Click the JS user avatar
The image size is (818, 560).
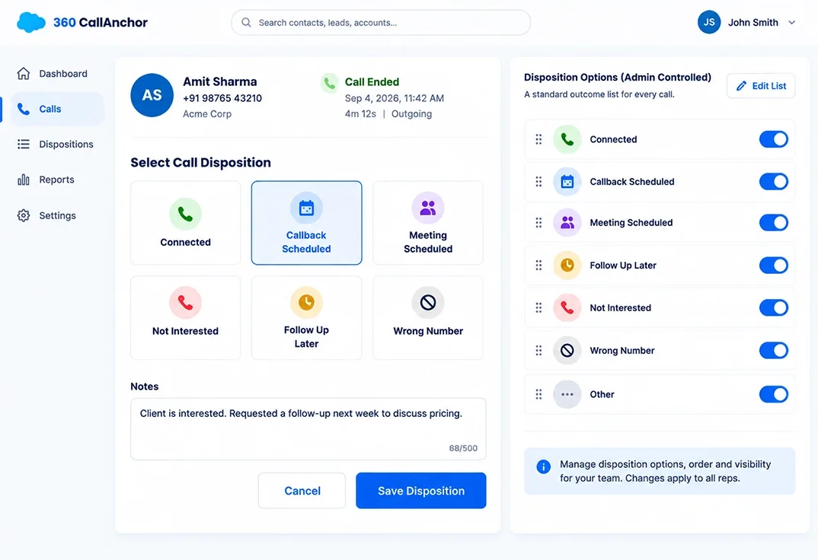[x=709, y=22]
